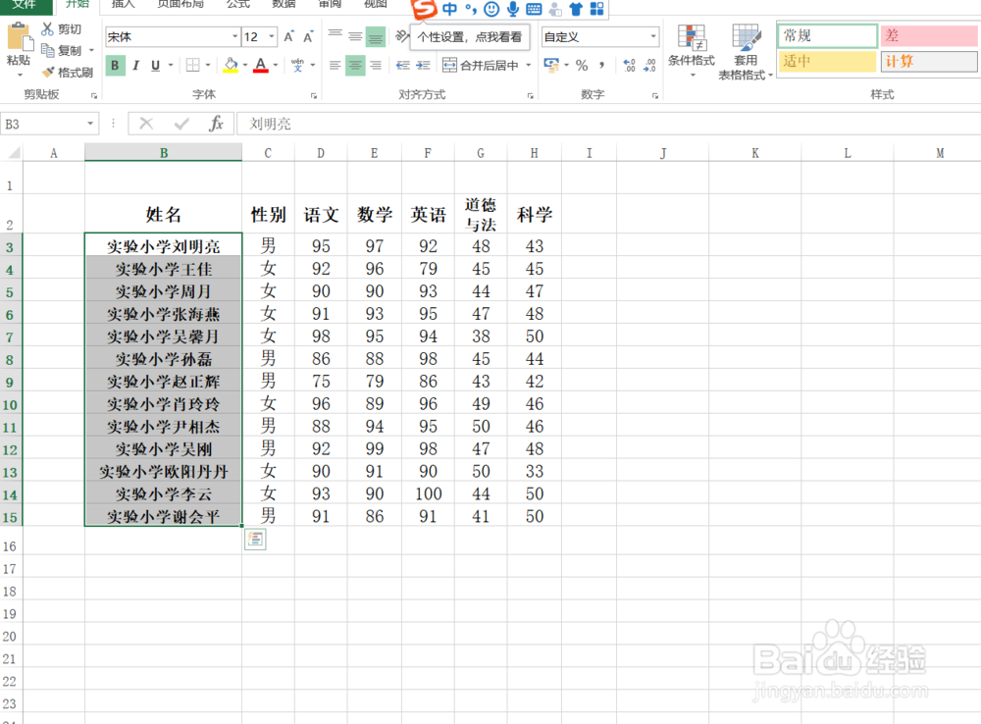Screen dimensions: 981x724
Task: Apply the Bad (差) cell style
Action: click(x=928, y=35)
